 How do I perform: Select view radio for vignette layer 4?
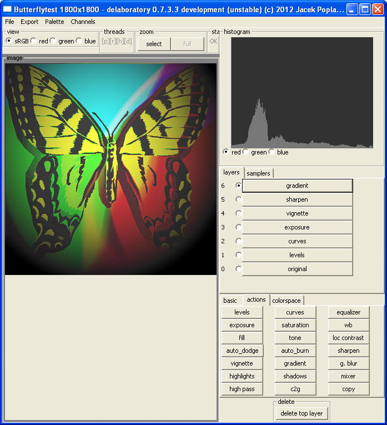(238, 213)
